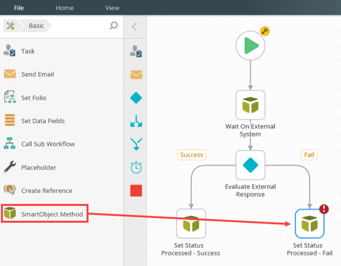Click the Placeholder label

(x=39, y=167)
